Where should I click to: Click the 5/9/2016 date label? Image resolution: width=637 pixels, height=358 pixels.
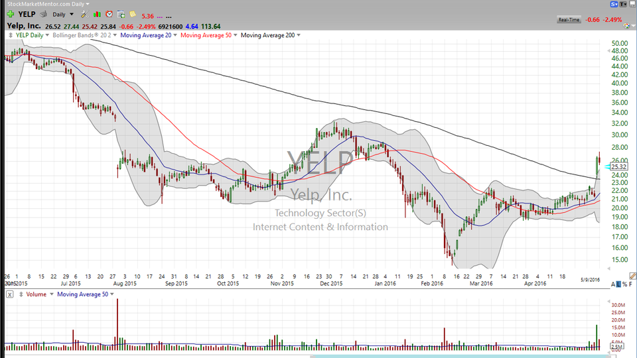coord(590,280)
